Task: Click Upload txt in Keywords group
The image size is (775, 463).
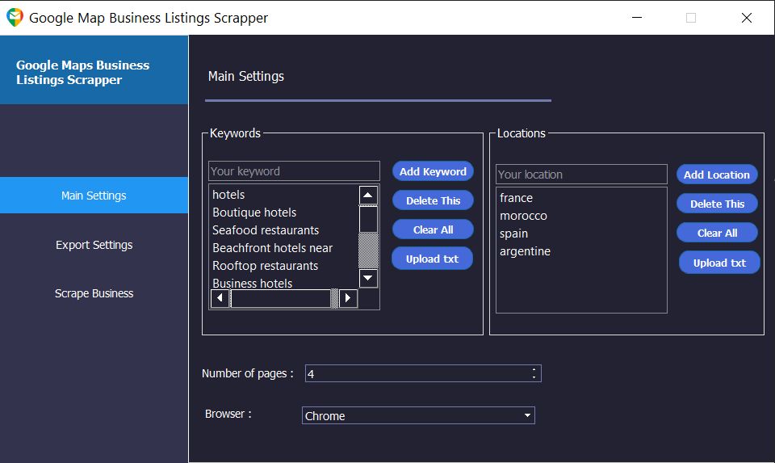Action: [x=433, y=259]
